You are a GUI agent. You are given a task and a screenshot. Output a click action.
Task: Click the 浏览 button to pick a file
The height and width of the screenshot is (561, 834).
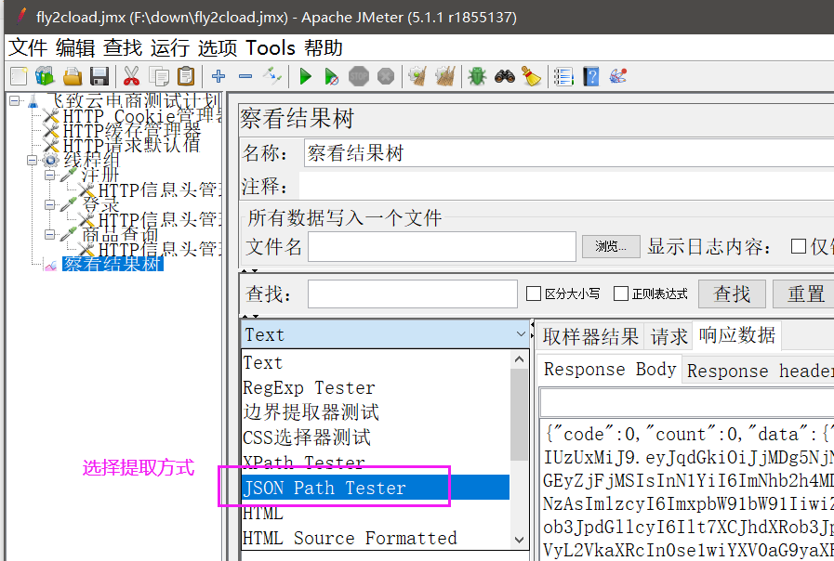[x=610, y=246]
